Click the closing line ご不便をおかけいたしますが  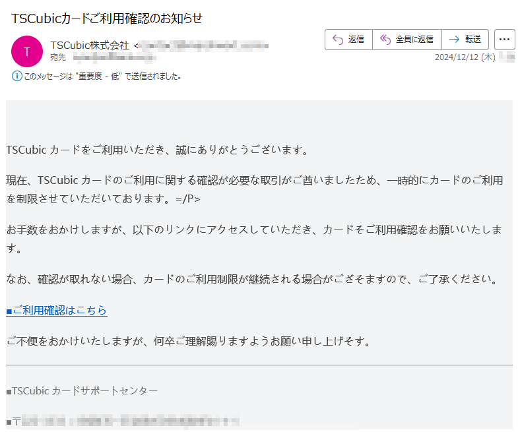point(189,341)
